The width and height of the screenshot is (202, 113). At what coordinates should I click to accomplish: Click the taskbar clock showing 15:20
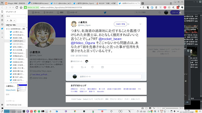pos(187,111)
